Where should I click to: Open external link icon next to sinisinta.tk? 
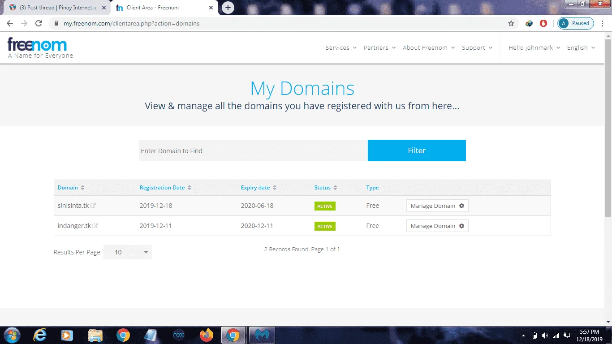93,206
